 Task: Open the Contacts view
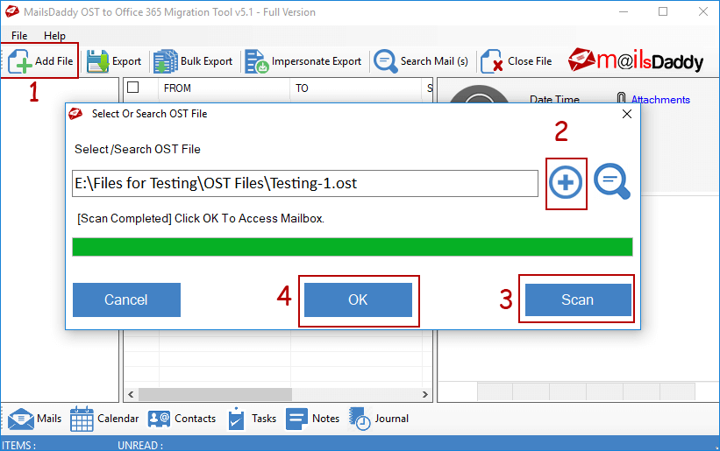[x=182, y=419]
